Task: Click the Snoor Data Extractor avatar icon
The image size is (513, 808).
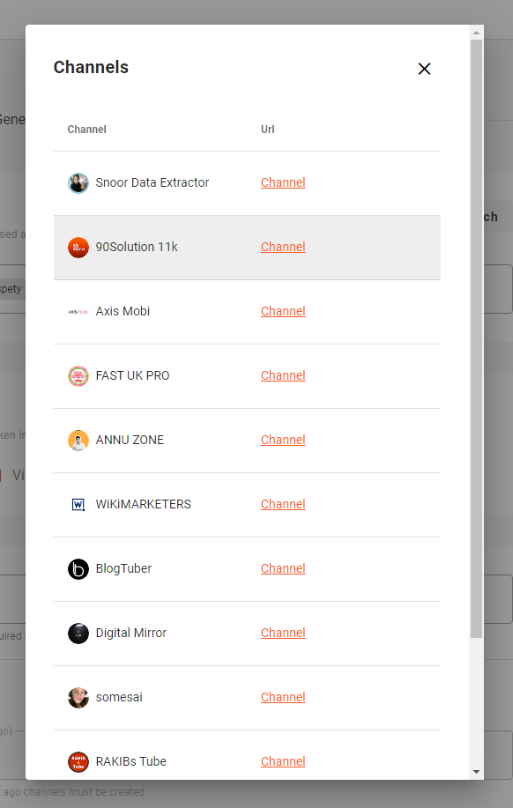Action: pyautogui.click(x=78, y=183)
